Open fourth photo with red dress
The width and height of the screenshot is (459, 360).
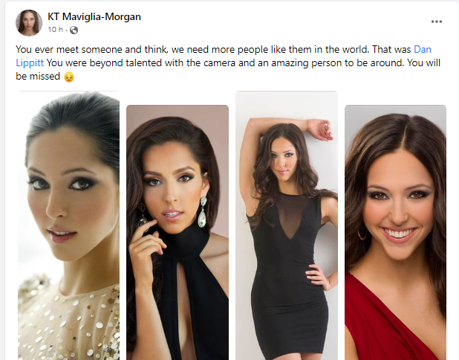coord(395,233)
